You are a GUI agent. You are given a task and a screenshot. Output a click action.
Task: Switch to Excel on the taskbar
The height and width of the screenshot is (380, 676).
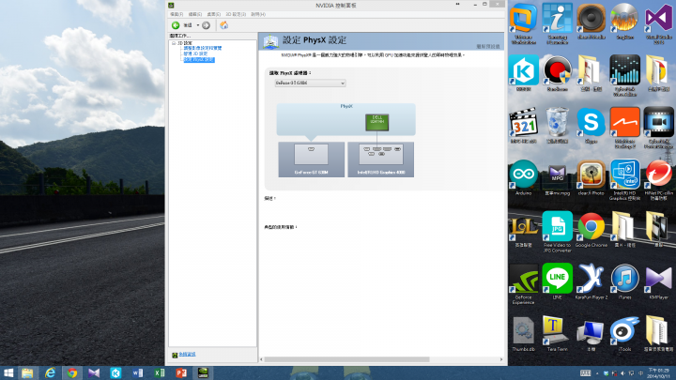[x=160, y=373]
